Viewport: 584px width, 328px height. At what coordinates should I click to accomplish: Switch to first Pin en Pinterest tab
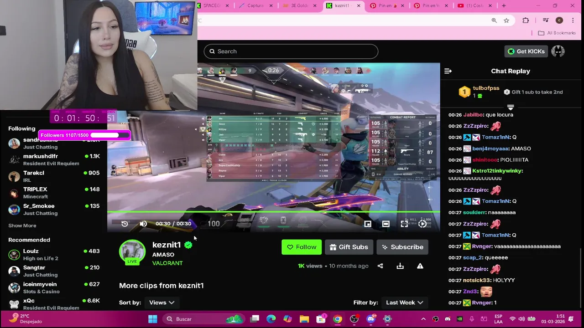pyautogui.click(x=387, y=5)
